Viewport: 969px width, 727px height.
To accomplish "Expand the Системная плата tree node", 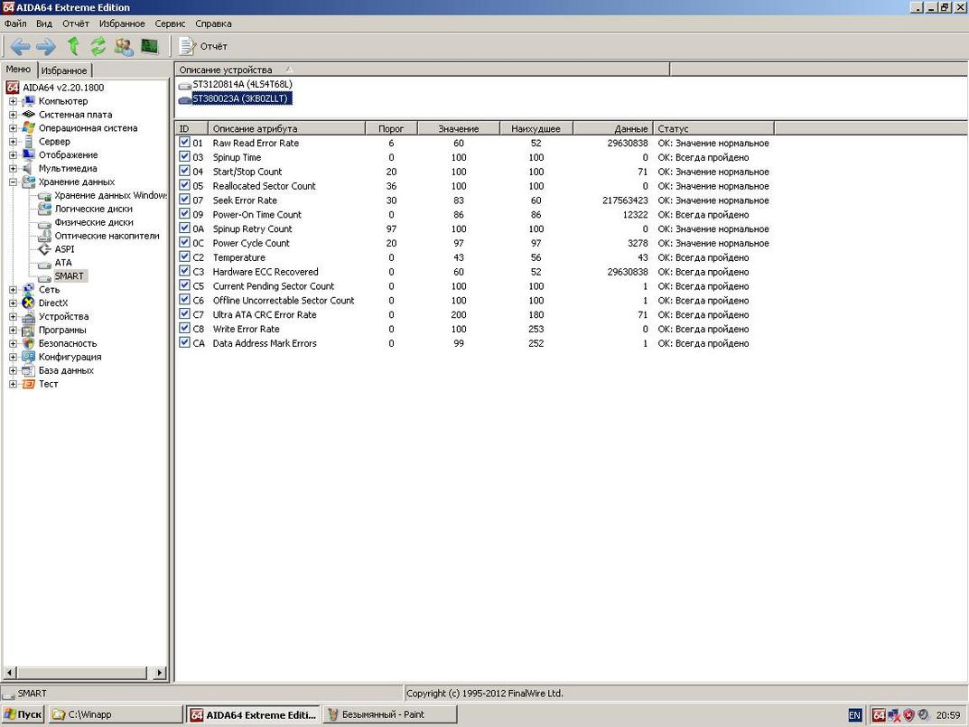I will [13, 115].
